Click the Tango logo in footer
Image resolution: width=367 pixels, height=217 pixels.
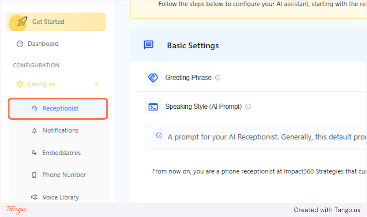pyautogui.click(x=16, y=210)
